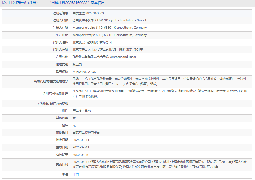Click the expiry date 2030-02-10

pyautogui.click(x=81, y=155)
